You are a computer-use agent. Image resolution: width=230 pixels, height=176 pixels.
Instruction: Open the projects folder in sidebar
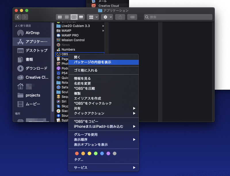tap(32, 95)
